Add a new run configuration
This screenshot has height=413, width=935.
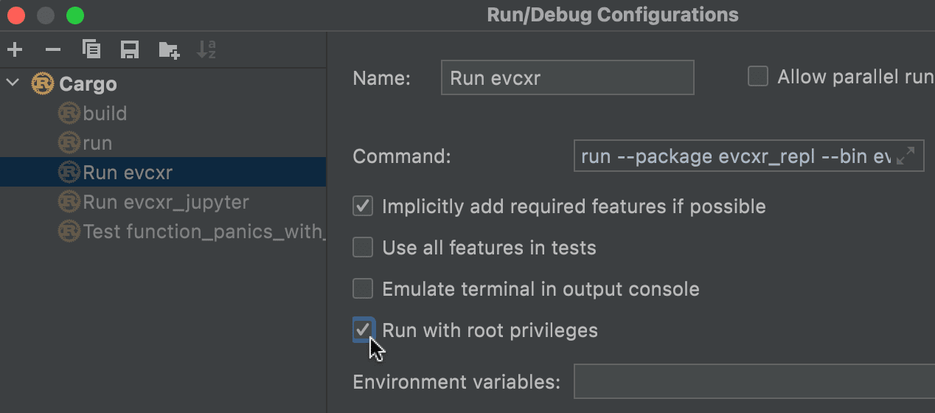coord(15,50)
